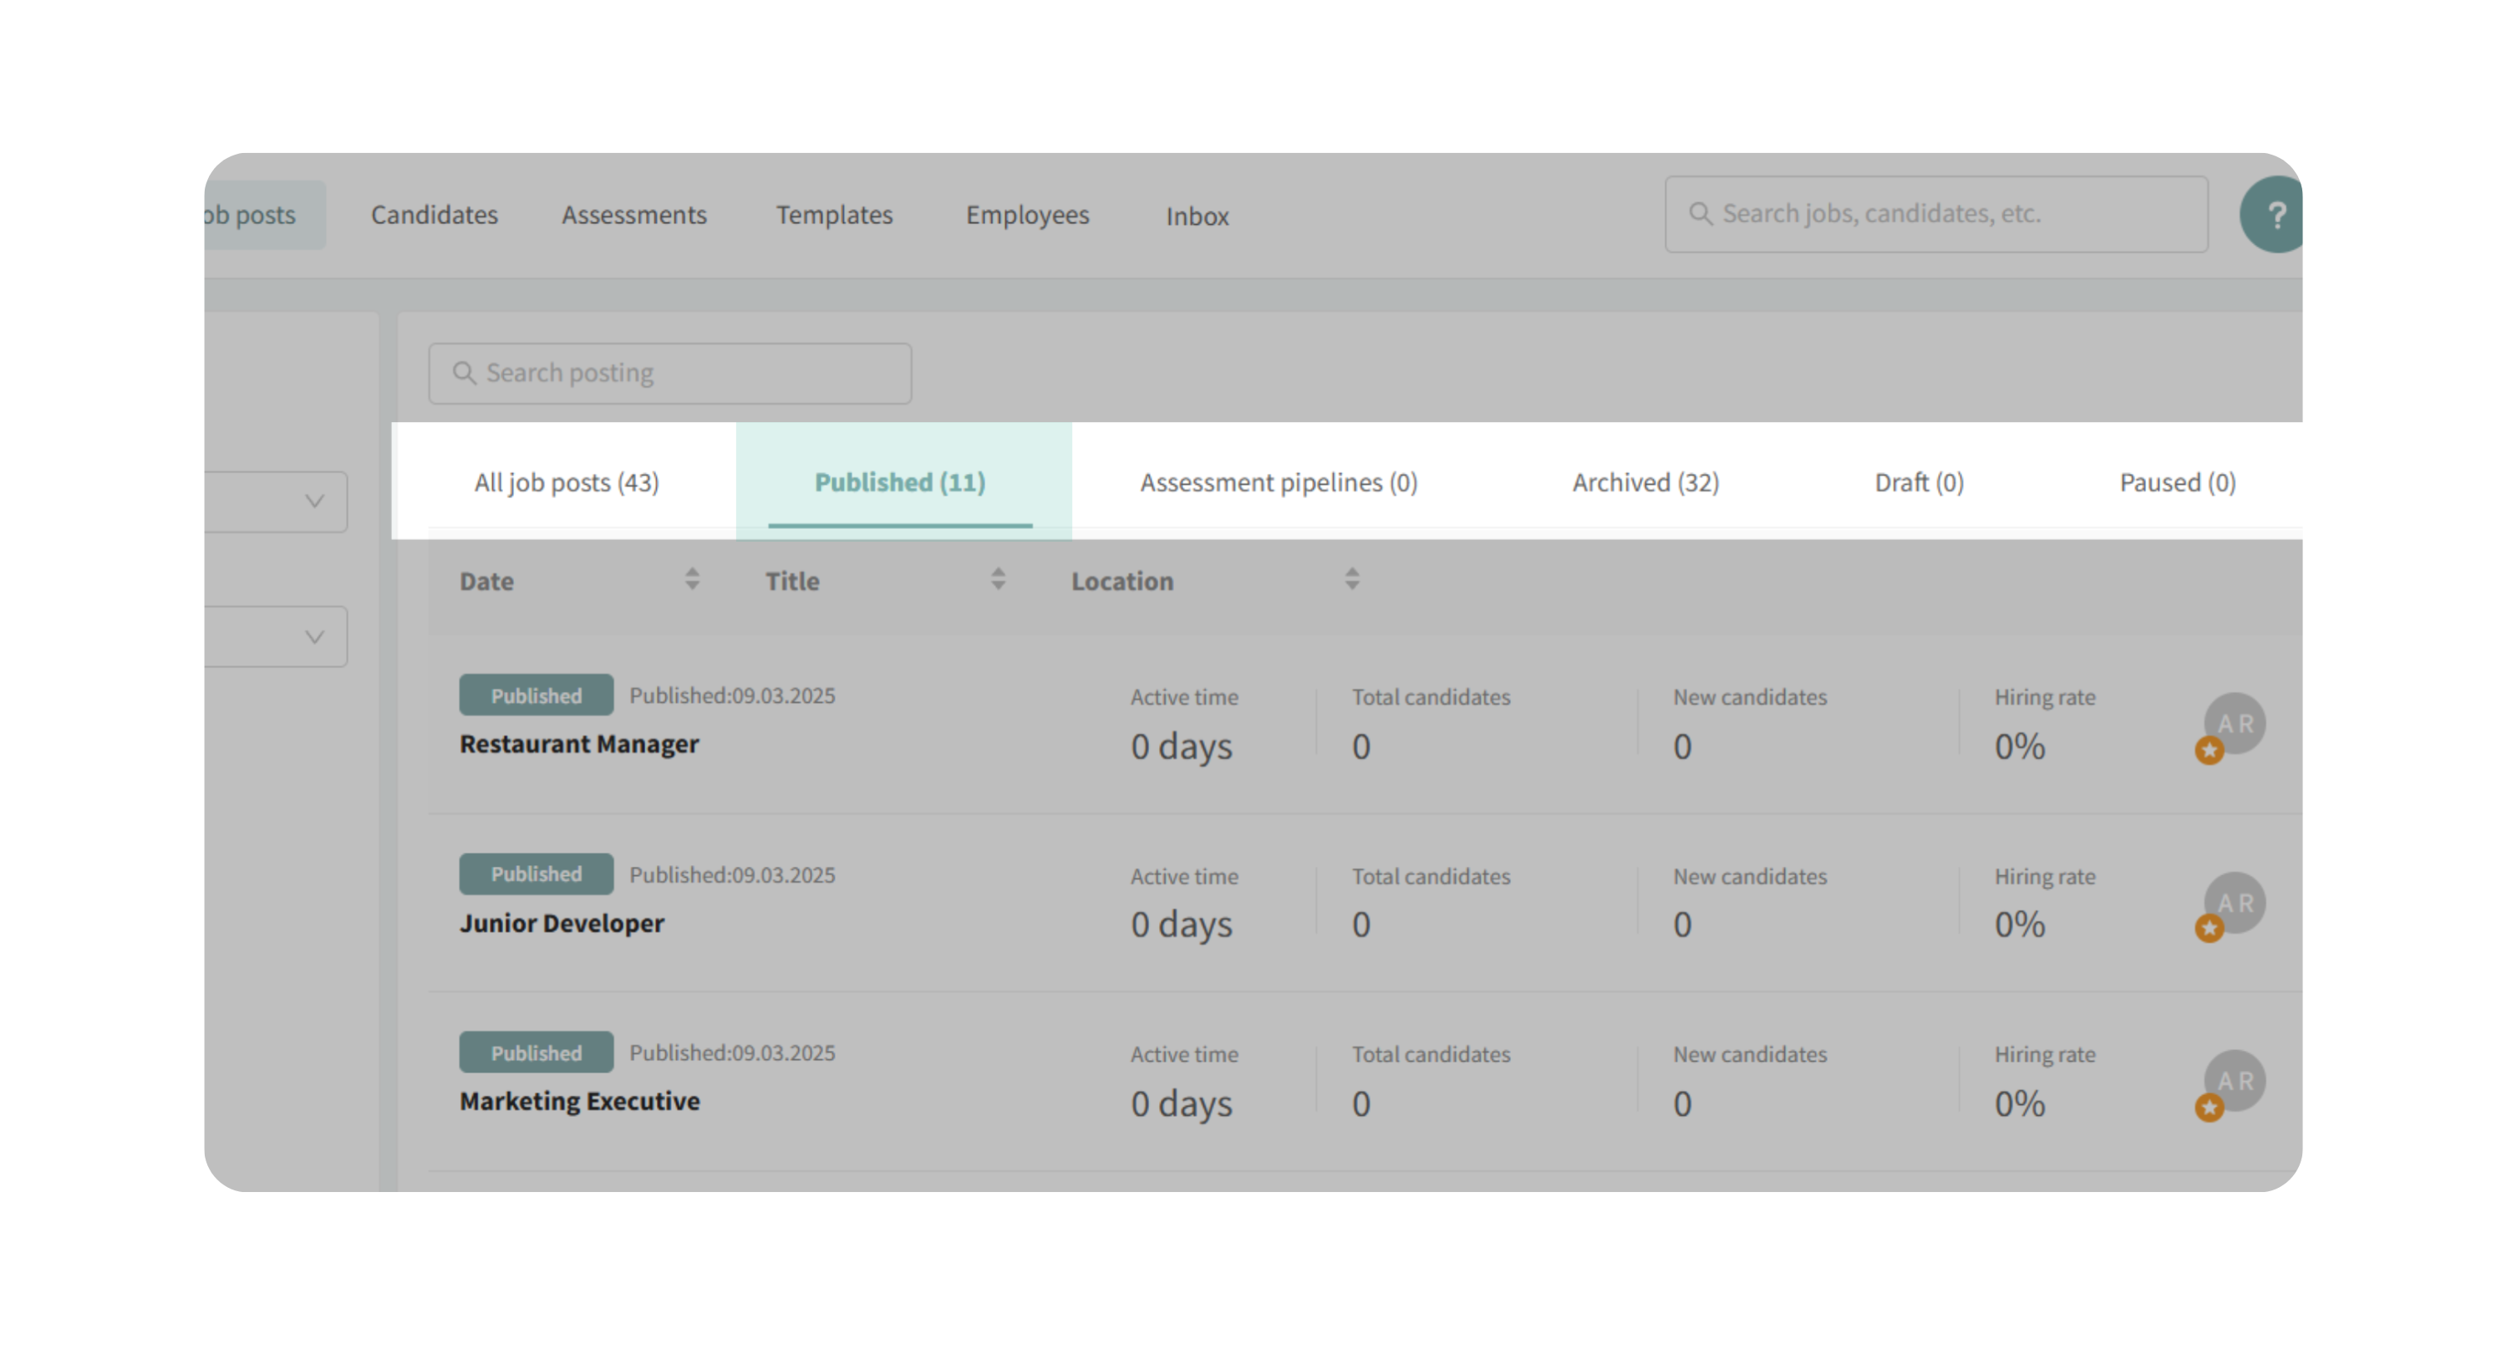Image resolution: width=2507 pixels, height=1345 pixels.
Task: Click the Title column sort arrows
Action: (998, 579)
